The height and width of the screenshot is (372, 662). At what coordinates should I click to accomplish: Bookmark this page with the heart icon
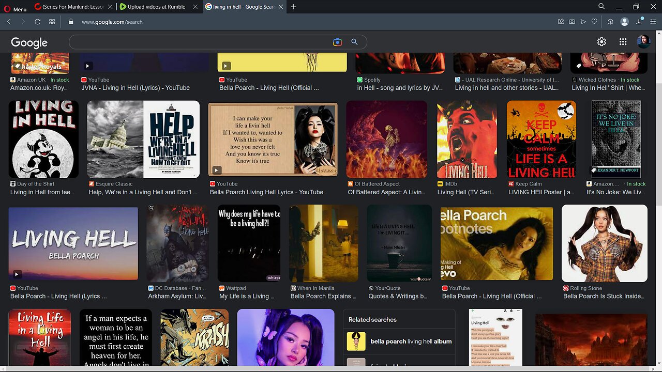(x=595, y=22)
